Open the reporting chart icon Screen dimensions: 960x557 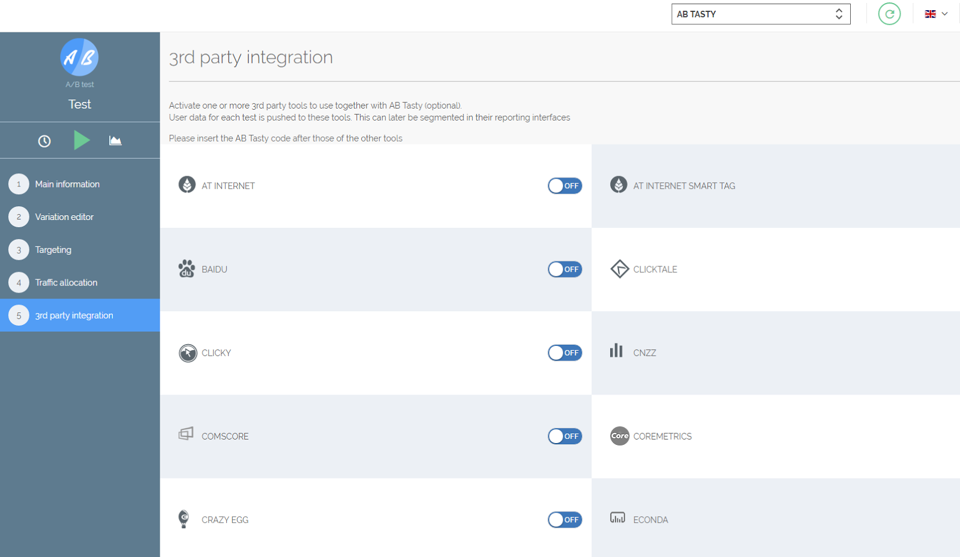click(115, 141)
